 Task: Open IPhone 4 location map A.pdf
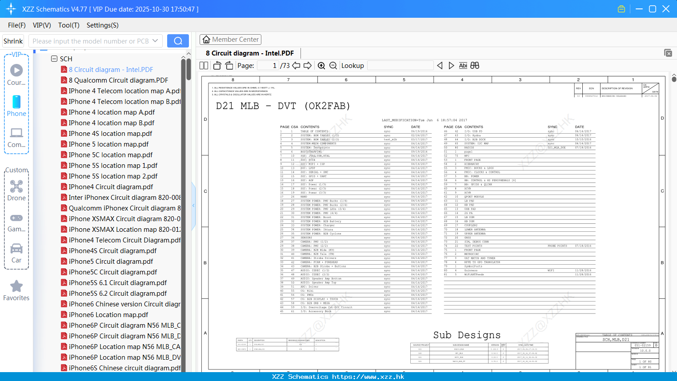[112, 112]
